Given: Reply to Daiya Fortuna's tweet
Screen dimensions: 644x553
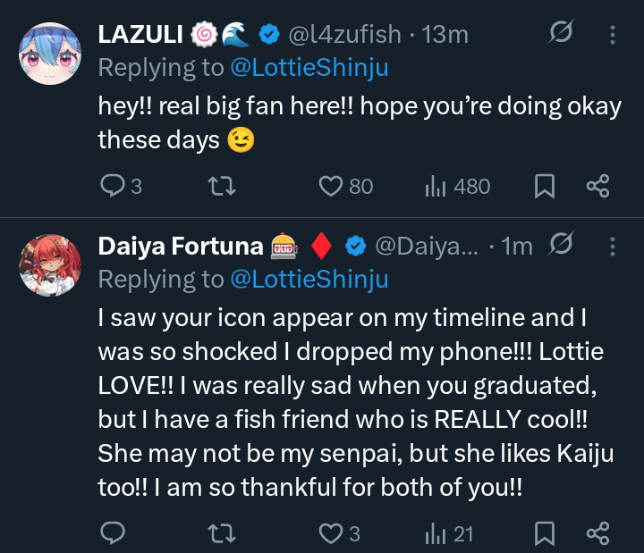Looking at the screenshot, I should point(112,533).
